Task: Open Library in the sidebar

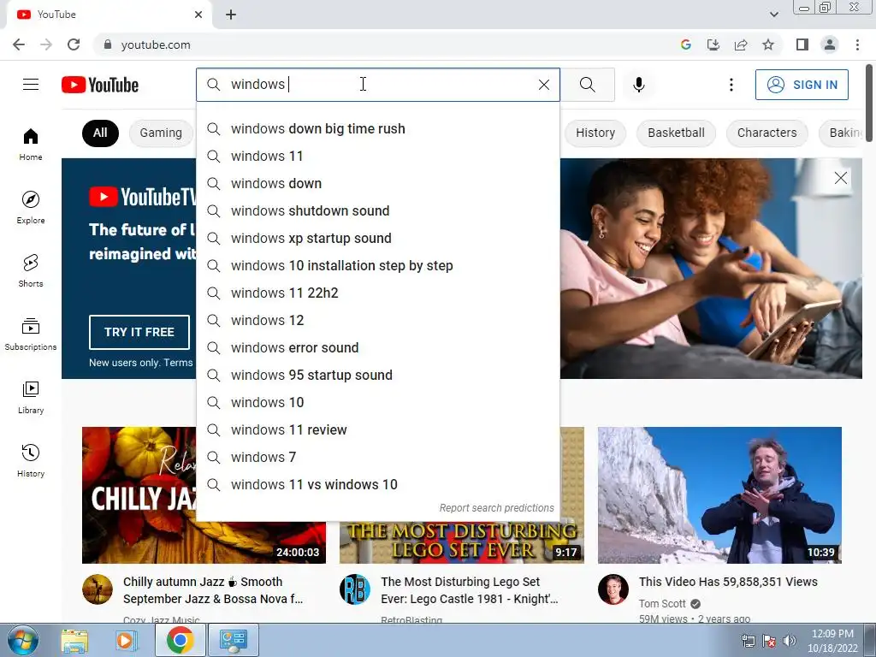Action: tap(31, 397)
